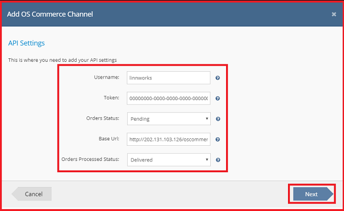344x211 pixels.
Task: Expand Orders Processed Status dropdown showing Delivered
Action: [x=169, y=160]
